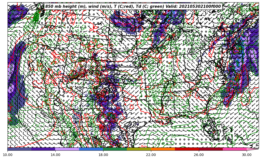Screen dimensions: 261x159
Task: Select the bright red 24–26 colorbar segment
Action: [x=187, y=149]
